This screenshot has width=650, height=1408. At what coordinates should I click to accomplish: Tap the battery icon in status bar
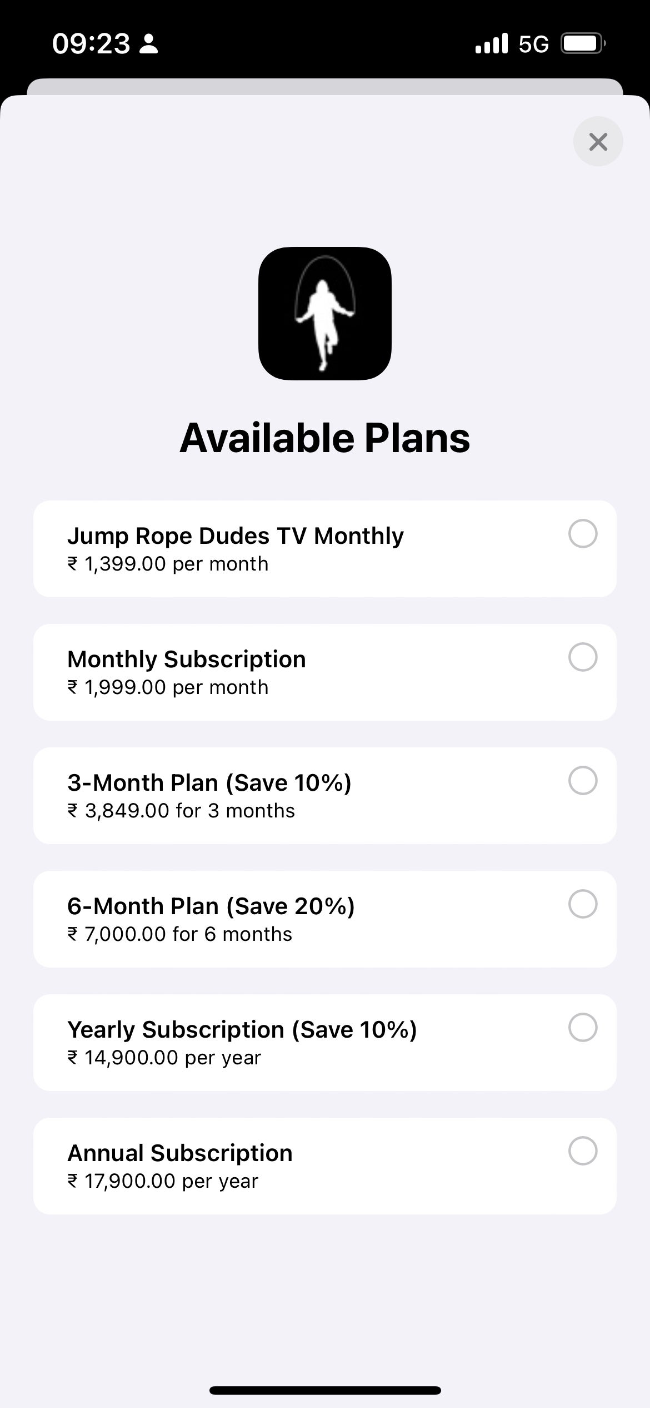[583, 43]
